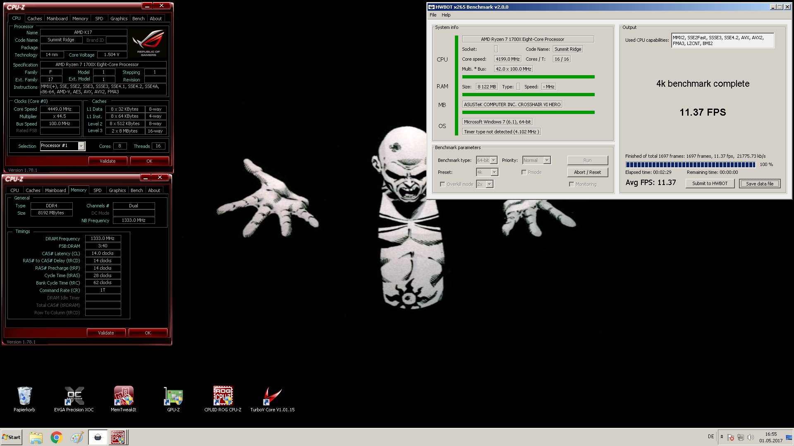Open the Papierkorb recycle bin icon
Image resolution: width=794 pixels, height=446 pixels.
pyautogui.click(x=24, y=399)
